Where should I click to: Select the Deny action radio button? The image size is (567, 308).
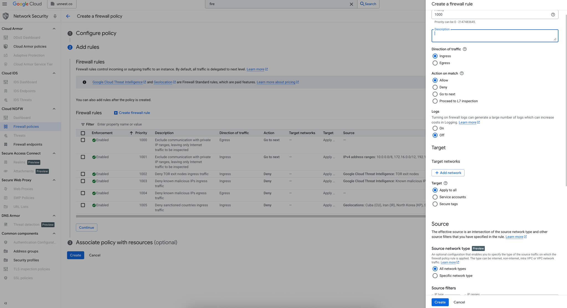click(435, 87)
